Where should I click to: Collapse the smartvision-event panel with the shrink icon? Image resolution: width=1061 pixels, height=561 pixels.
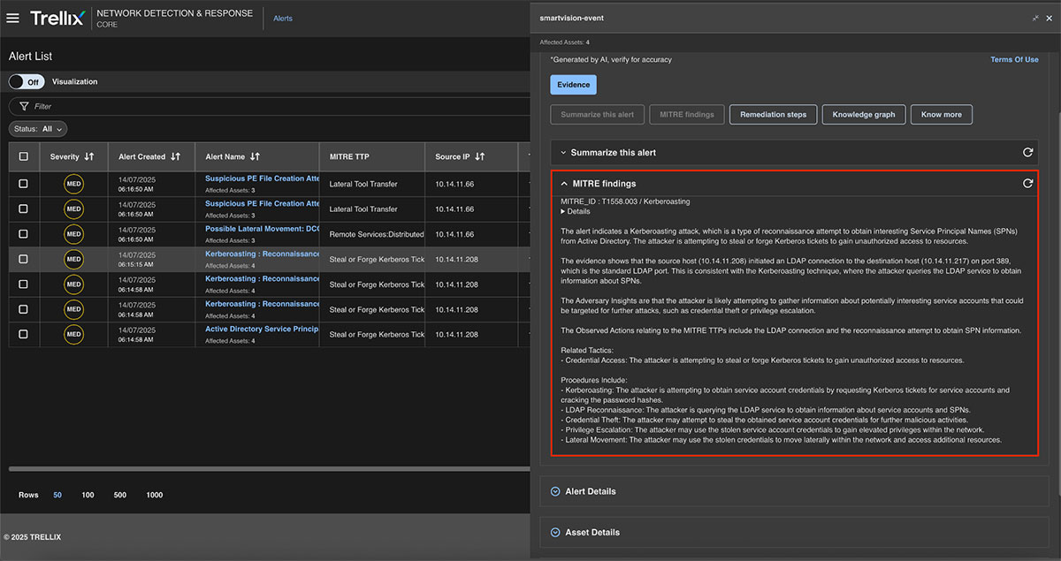(x=1035, y=18)
